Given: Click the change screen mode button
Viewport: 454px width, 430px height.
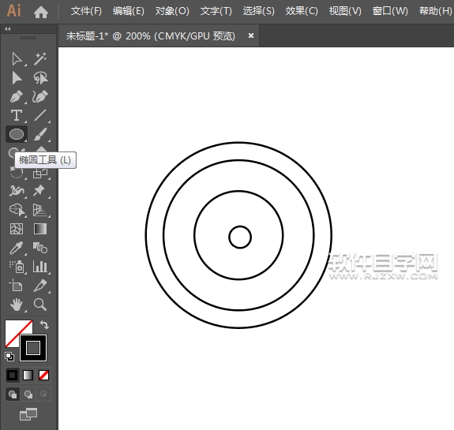Looking at the screenshot, I should (x=28, y=414).
